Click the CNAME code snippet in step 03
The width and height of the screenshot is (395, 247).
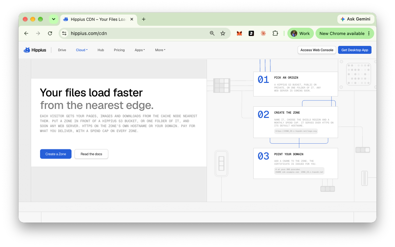299,171
